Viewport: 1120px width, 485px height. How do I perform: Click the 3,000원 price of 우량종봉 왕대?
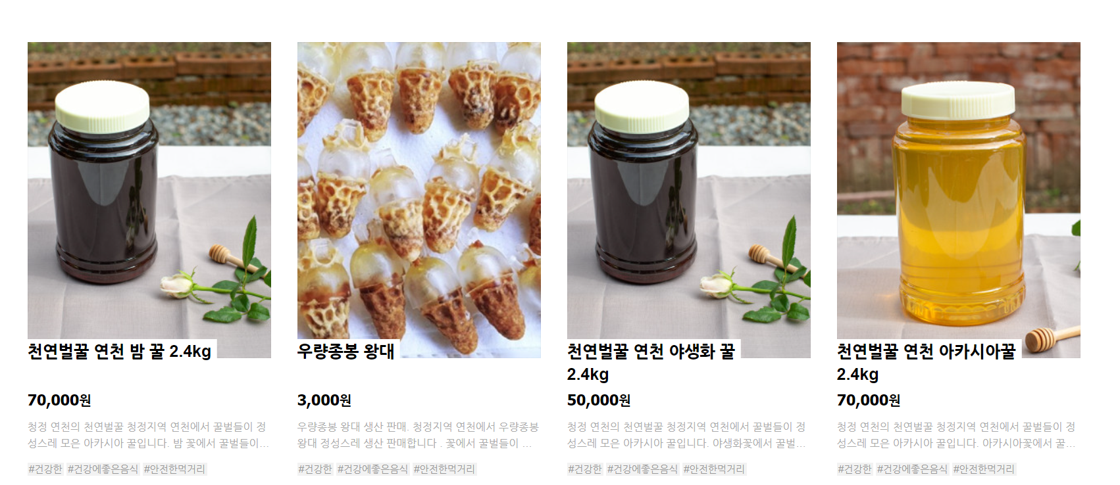click(324, 400)
